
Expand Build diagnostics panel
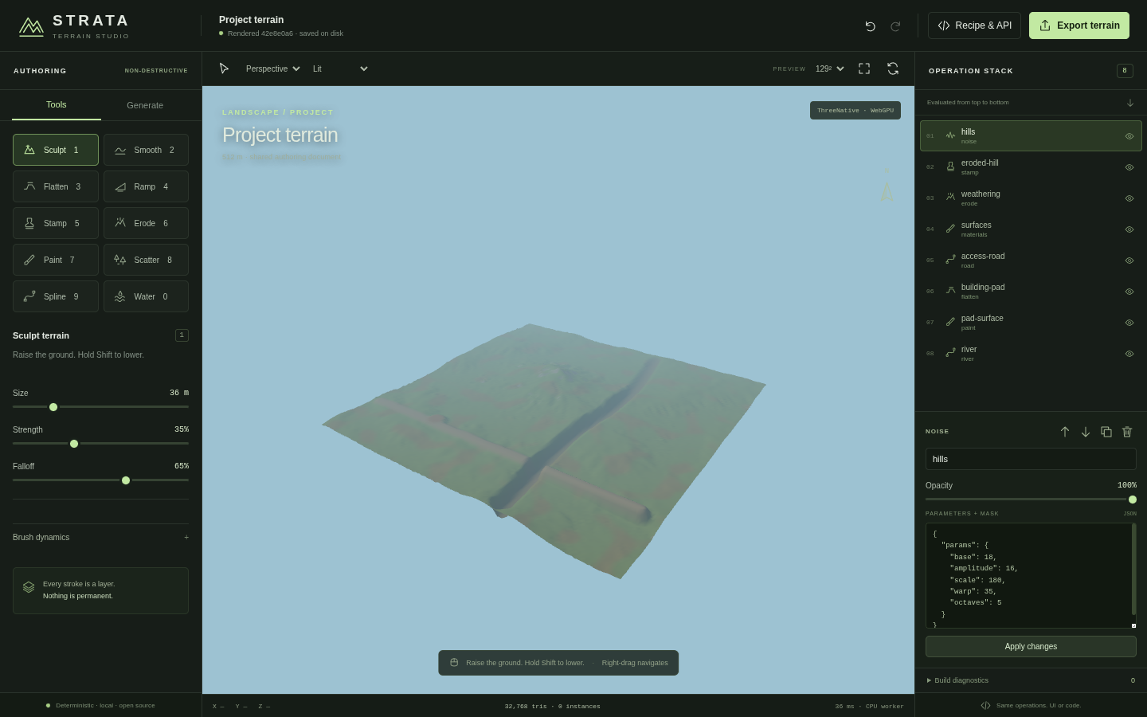pos(1031,680)
